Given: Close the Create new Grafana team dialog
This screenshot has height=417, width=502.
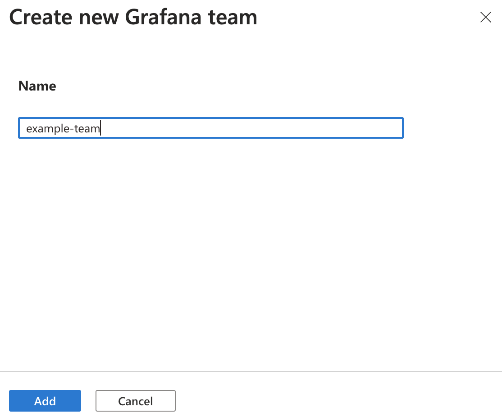Looking at the screenshot, I should click(486, 17).
